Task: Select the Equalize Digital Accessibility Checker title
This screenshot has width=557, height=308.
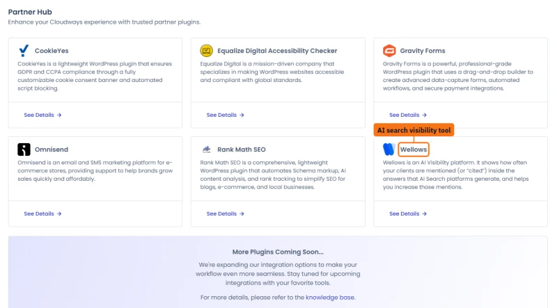Action: [x=277, y=51]
